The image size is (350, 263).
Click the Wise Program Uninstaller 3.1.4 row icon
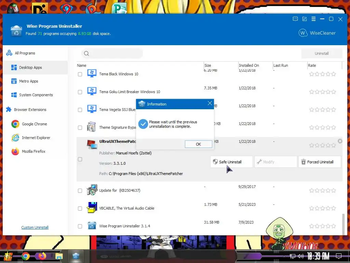(92, 225)
